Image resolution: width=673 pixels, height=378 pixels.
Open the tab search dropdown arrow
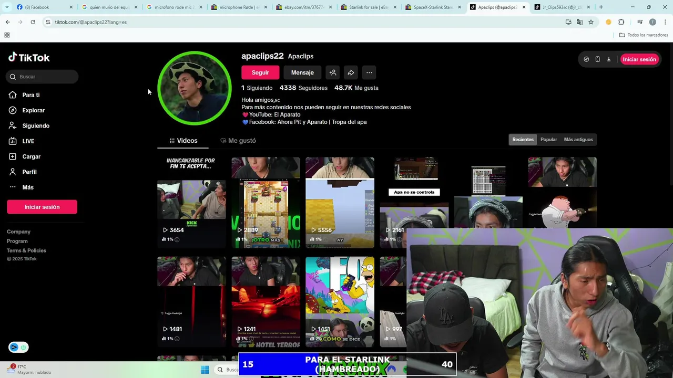click(7, 7)
